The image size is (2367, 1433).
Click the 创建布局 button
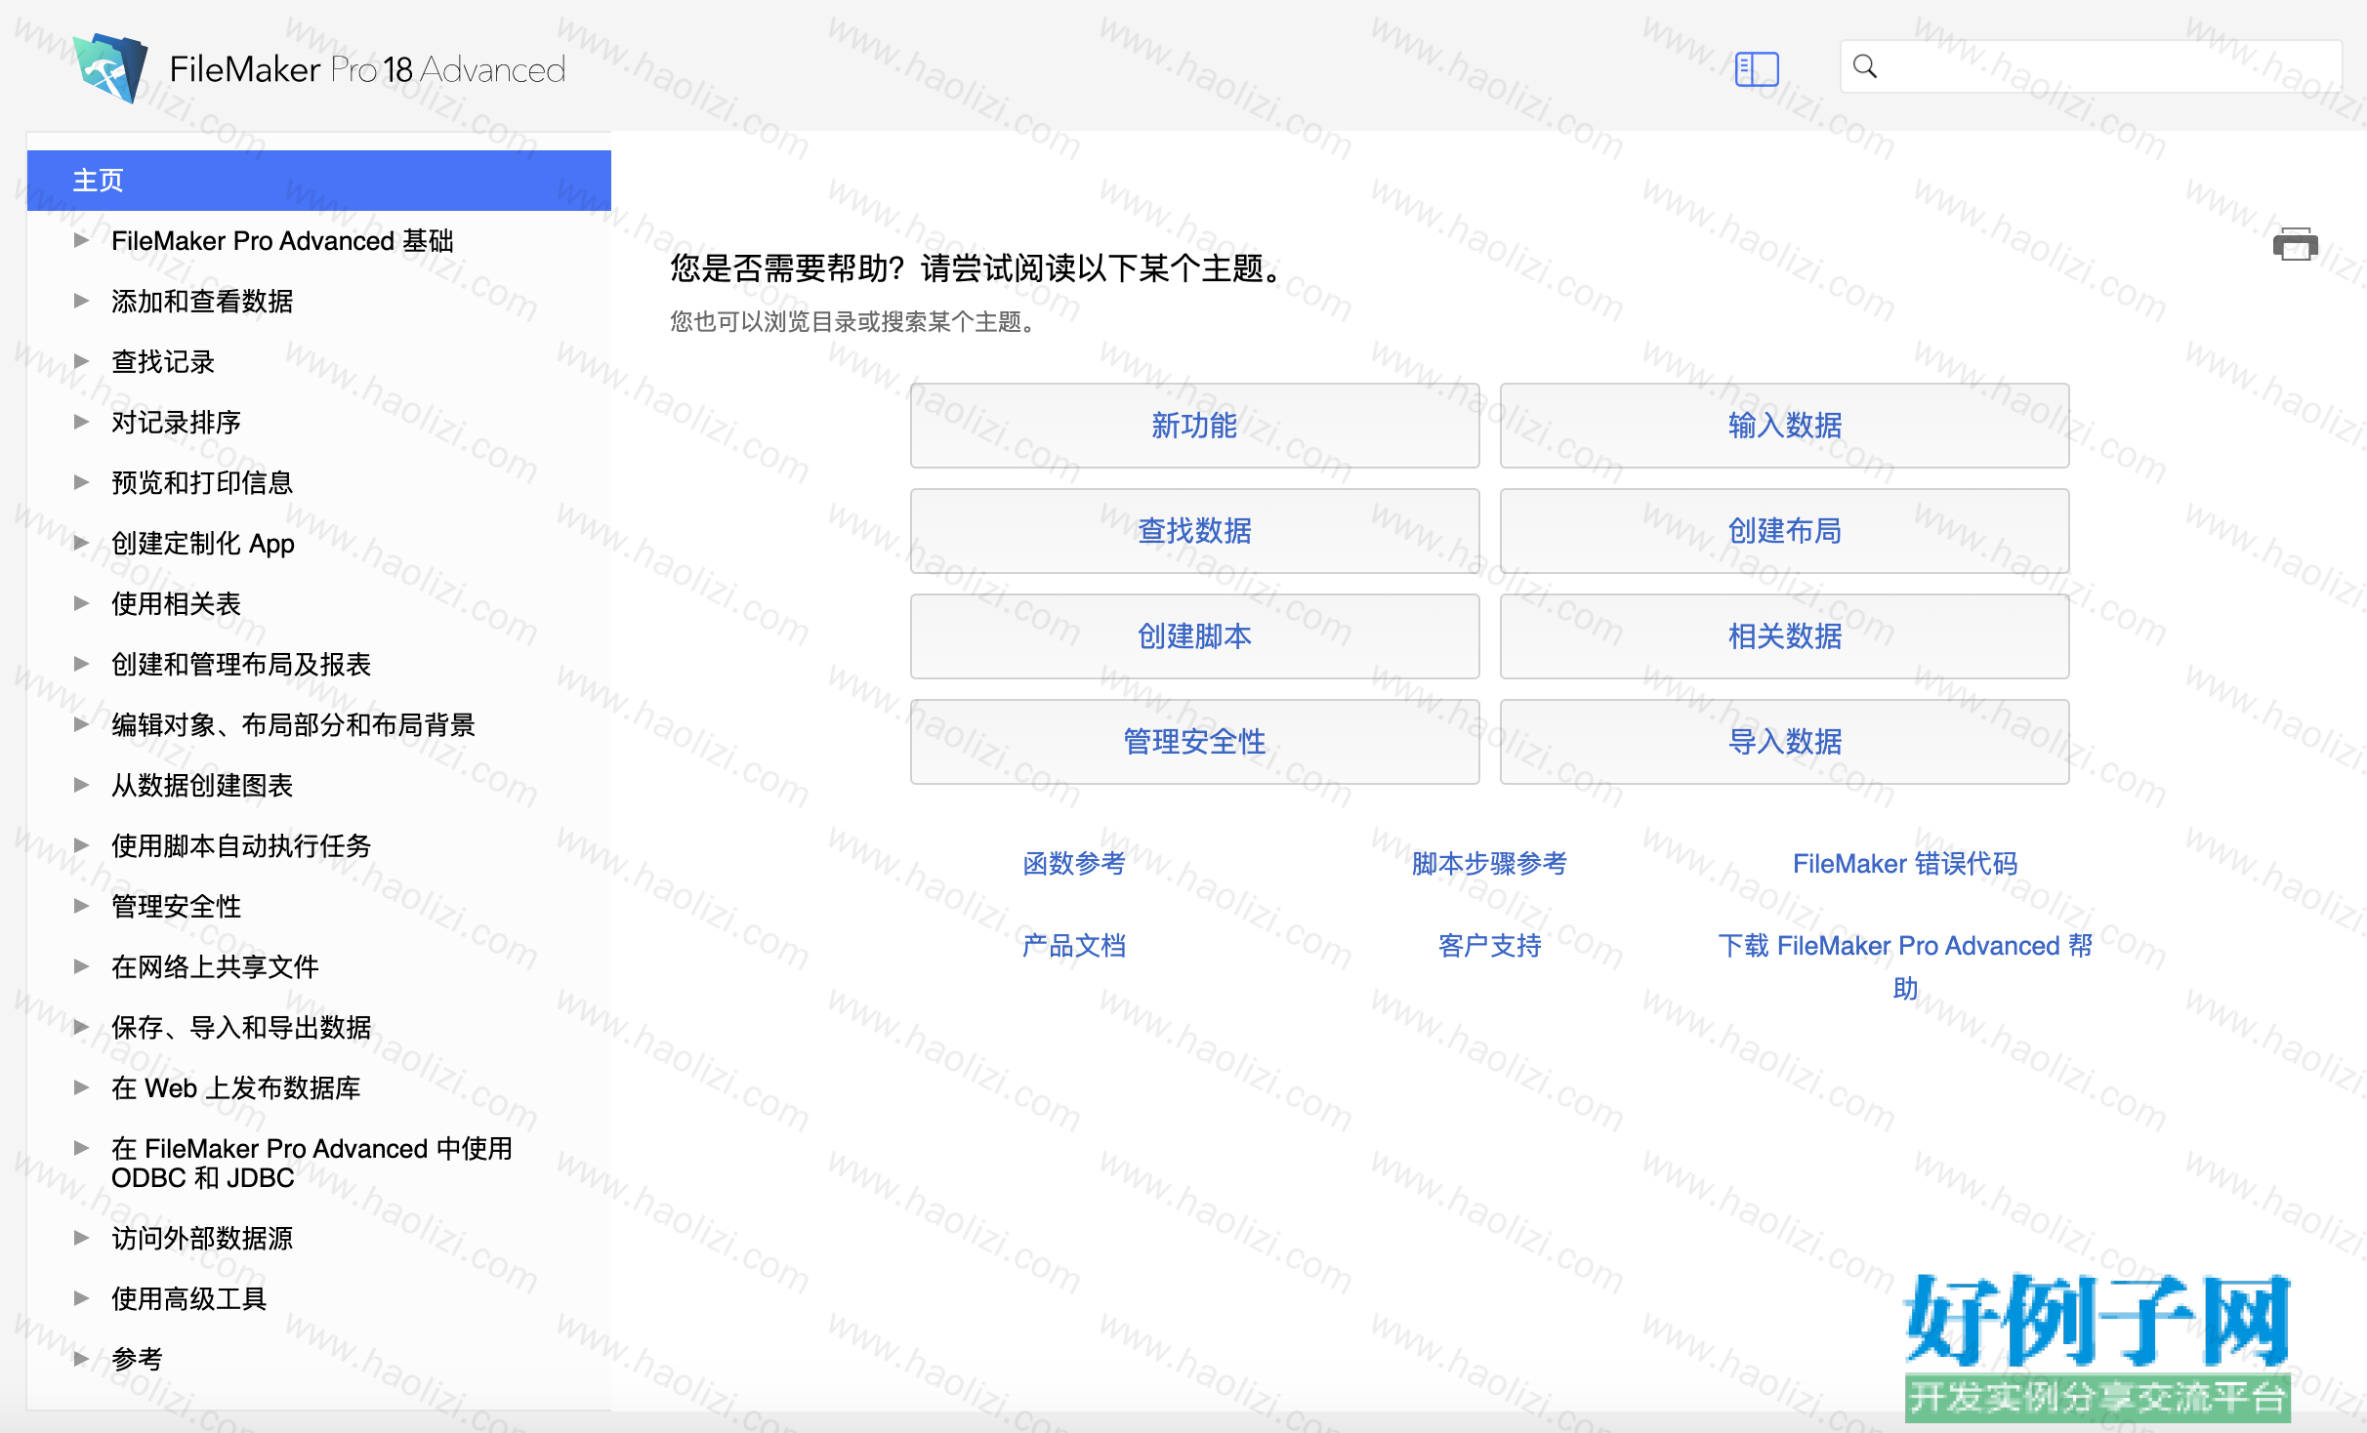point(1784,531)
